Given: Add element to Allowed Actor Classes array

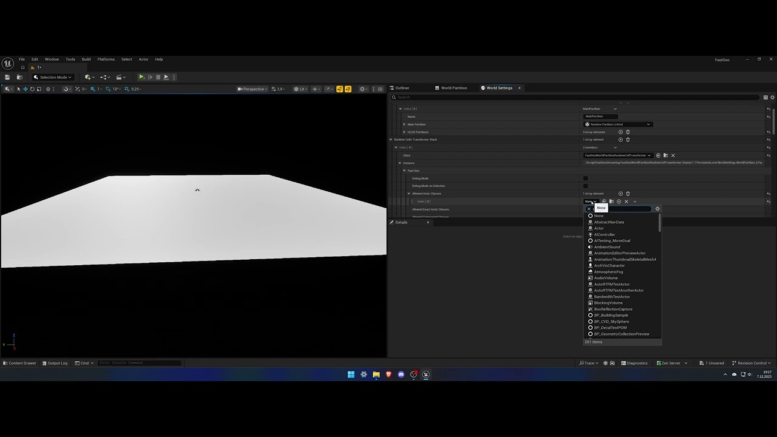Looking at the screenshot, I should click(620, 194).
